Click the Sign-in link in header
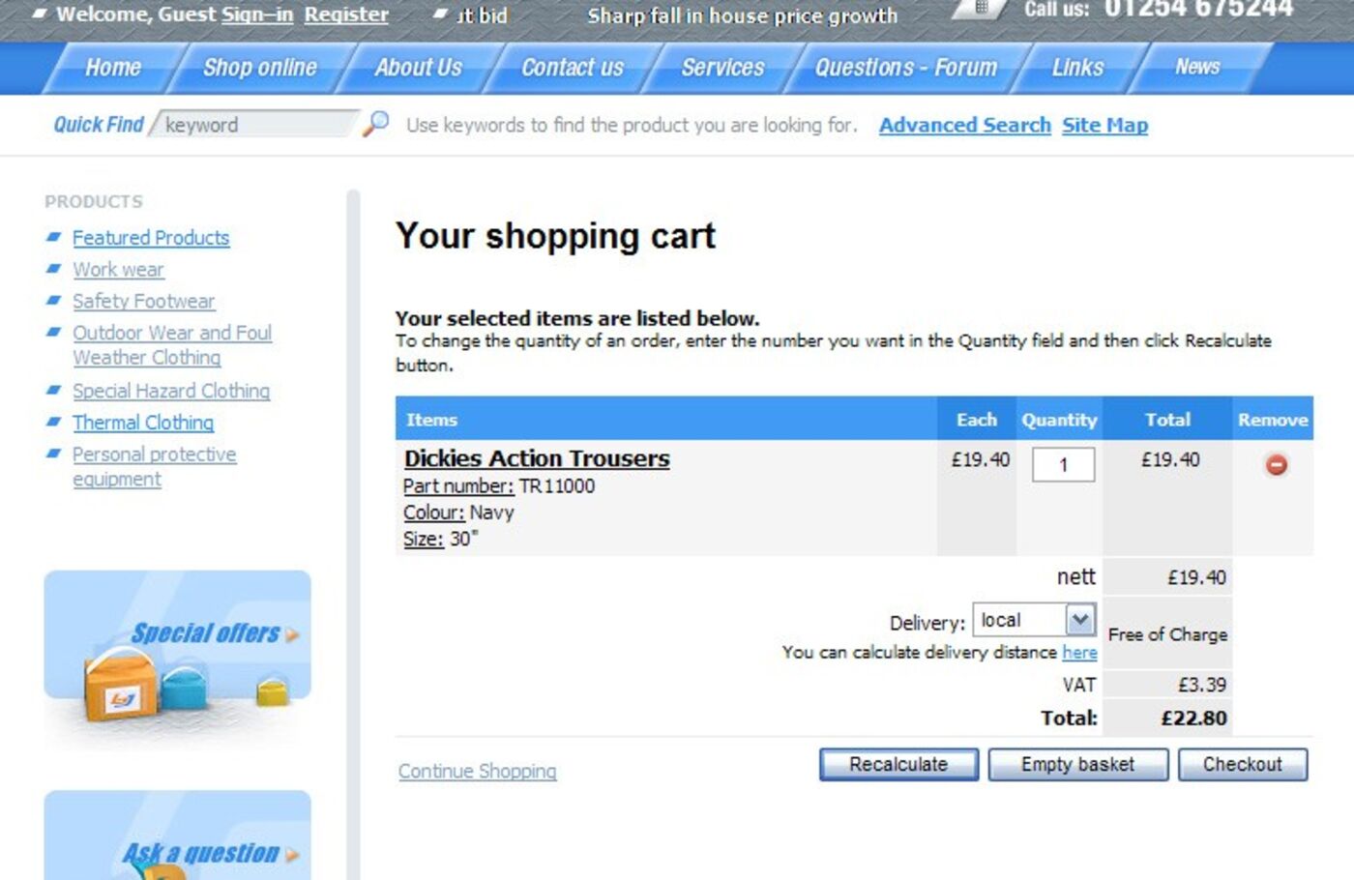 (x=257, y=15)
